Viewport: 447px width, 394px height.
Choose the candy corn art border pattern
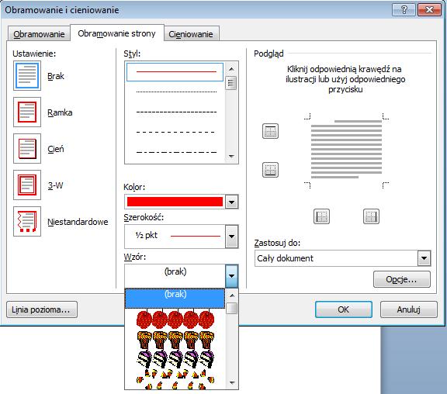(x=175, y=379)
